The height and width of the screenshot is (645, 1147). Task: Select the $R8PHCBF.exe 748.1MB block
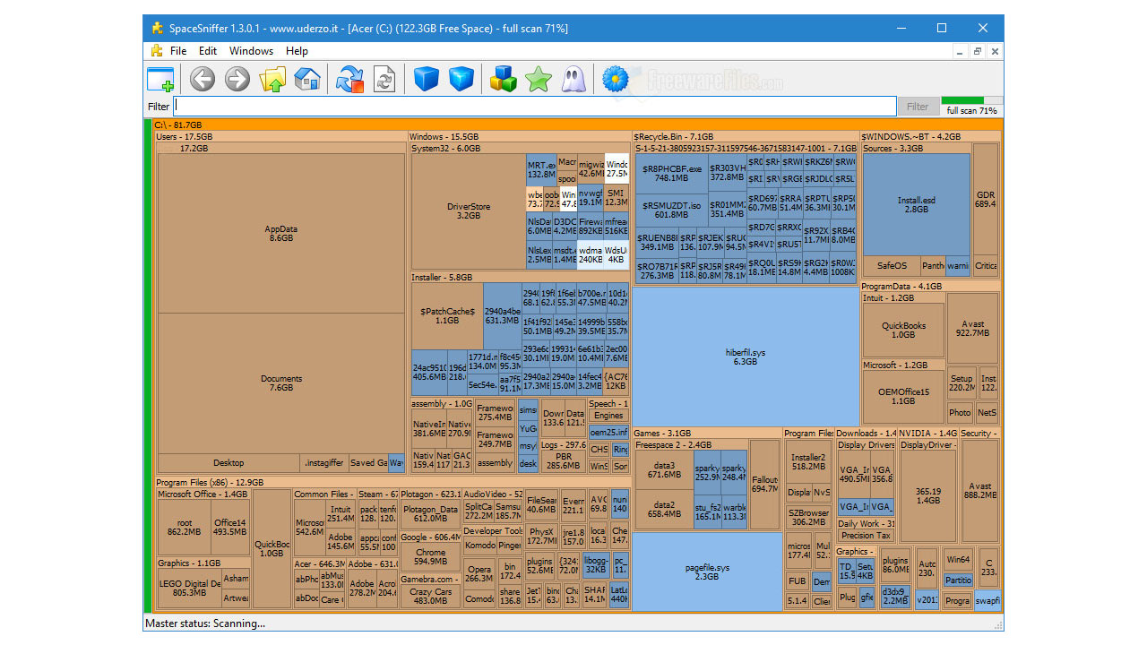click(x=671, y=173)
